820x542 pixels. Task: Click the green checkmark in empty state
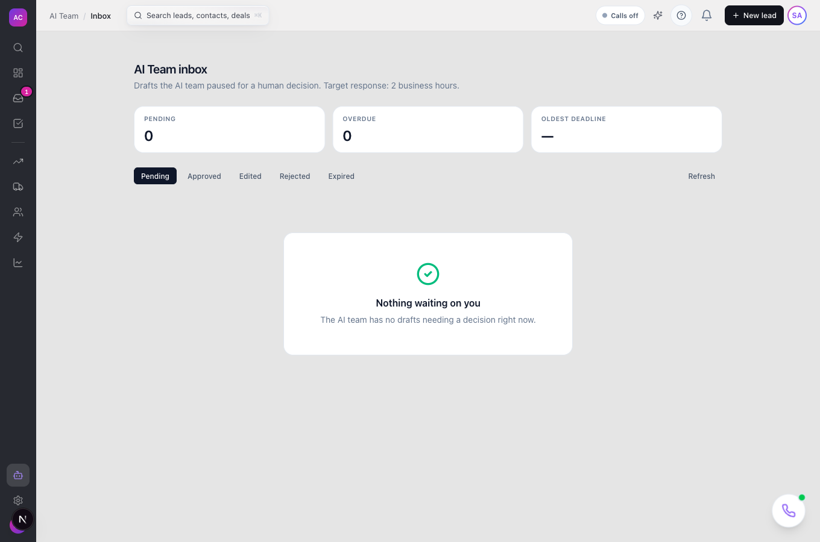[x=428, y=274]
